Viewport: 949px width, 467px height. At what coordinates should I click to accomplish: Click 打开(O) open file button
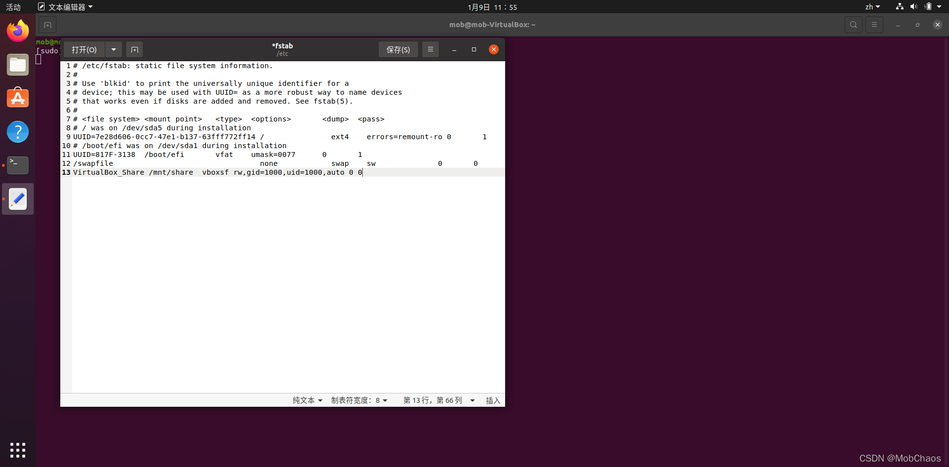coord(84,49)
